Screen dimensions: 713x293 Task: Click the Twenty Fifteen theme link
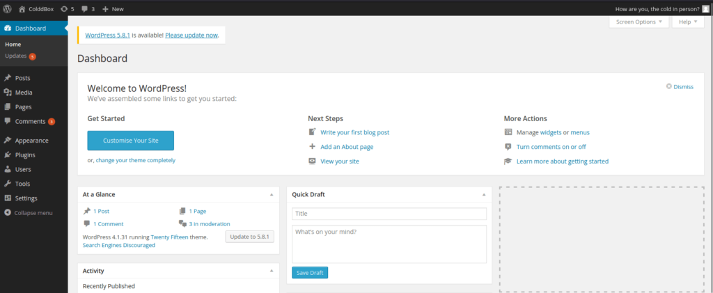pyautogui.click(x=170, y=237)
